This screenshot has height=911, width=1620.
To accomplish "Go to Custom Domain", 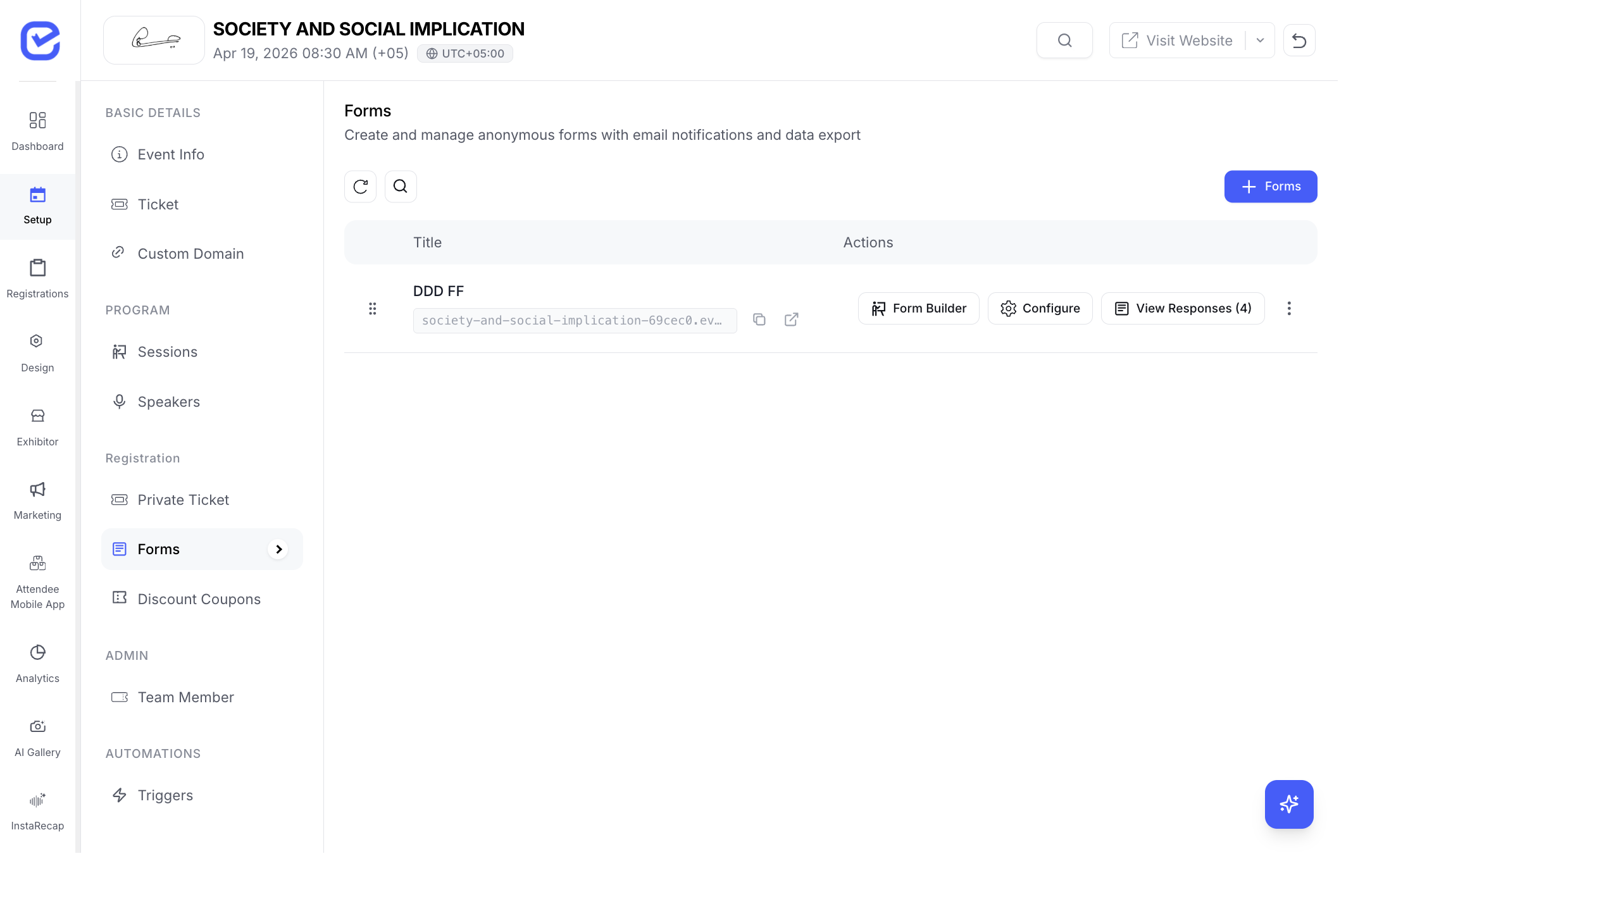I will [x=202, y=254].
